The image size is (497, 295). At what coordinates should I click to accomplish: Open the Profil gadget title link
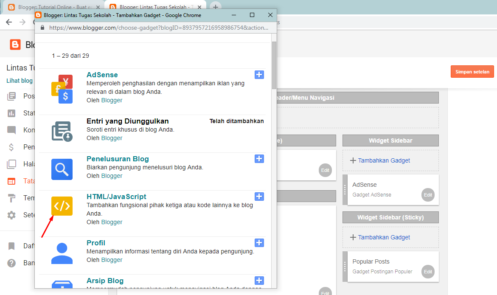[x=96, y=243]
